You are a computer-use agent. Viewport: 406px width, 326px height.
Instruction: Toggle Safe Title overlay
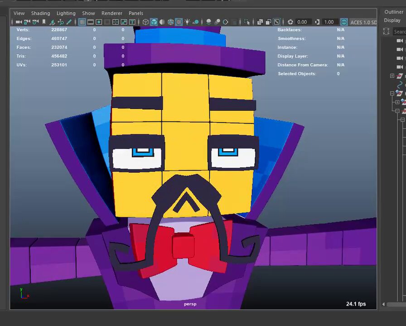(132, 22)
